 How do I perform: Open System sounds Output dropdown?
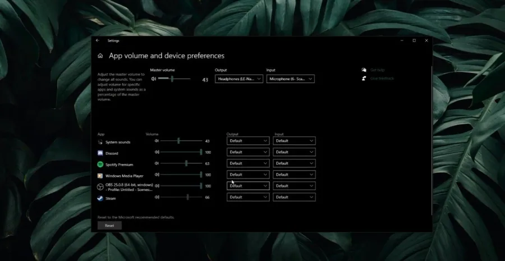click(248, 141)
